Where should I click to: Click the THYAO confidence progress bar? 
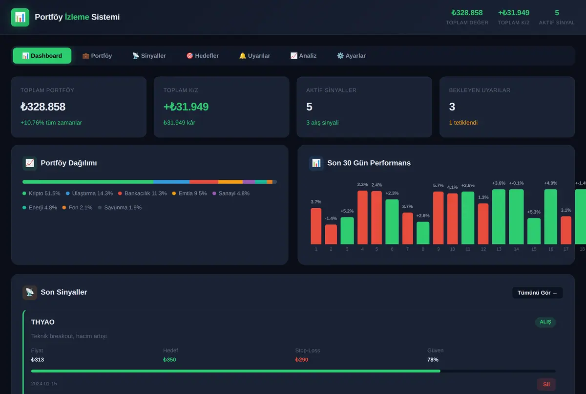pos(293,371)
